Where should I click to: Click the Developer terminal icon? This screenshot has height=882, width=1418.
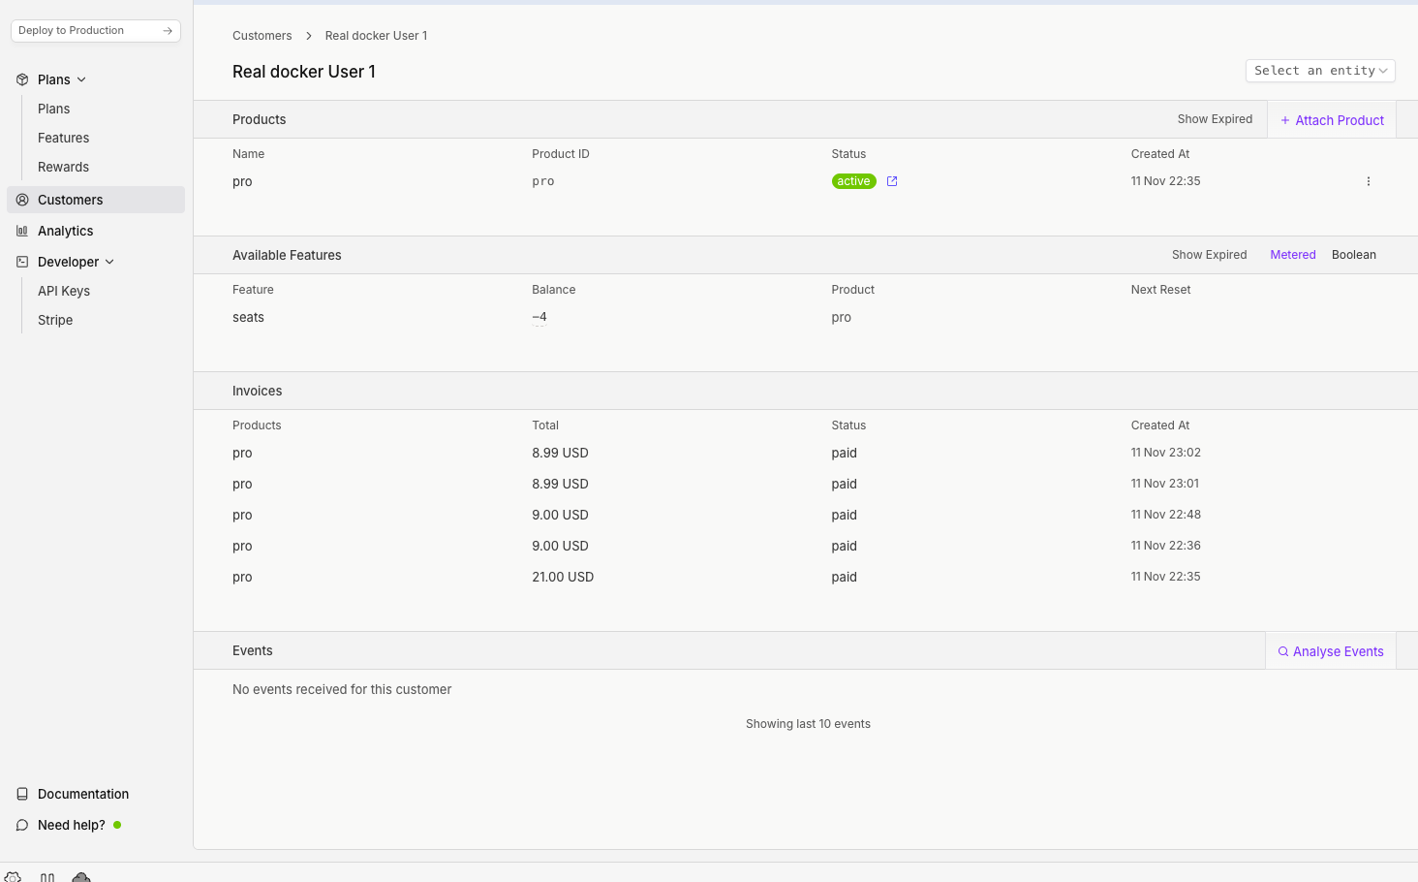tap(22, 262)
